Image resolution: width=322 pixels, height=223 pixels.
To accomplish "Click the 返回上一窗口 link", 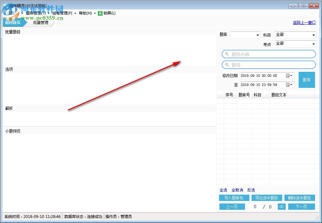I will click(304, 23).
